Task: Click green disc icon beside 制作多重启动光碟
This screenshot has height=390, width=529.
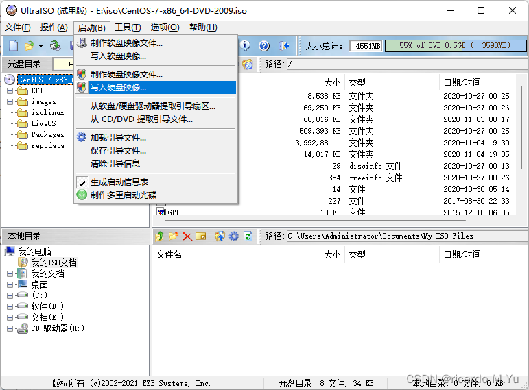Action: (x=82, y=195)
